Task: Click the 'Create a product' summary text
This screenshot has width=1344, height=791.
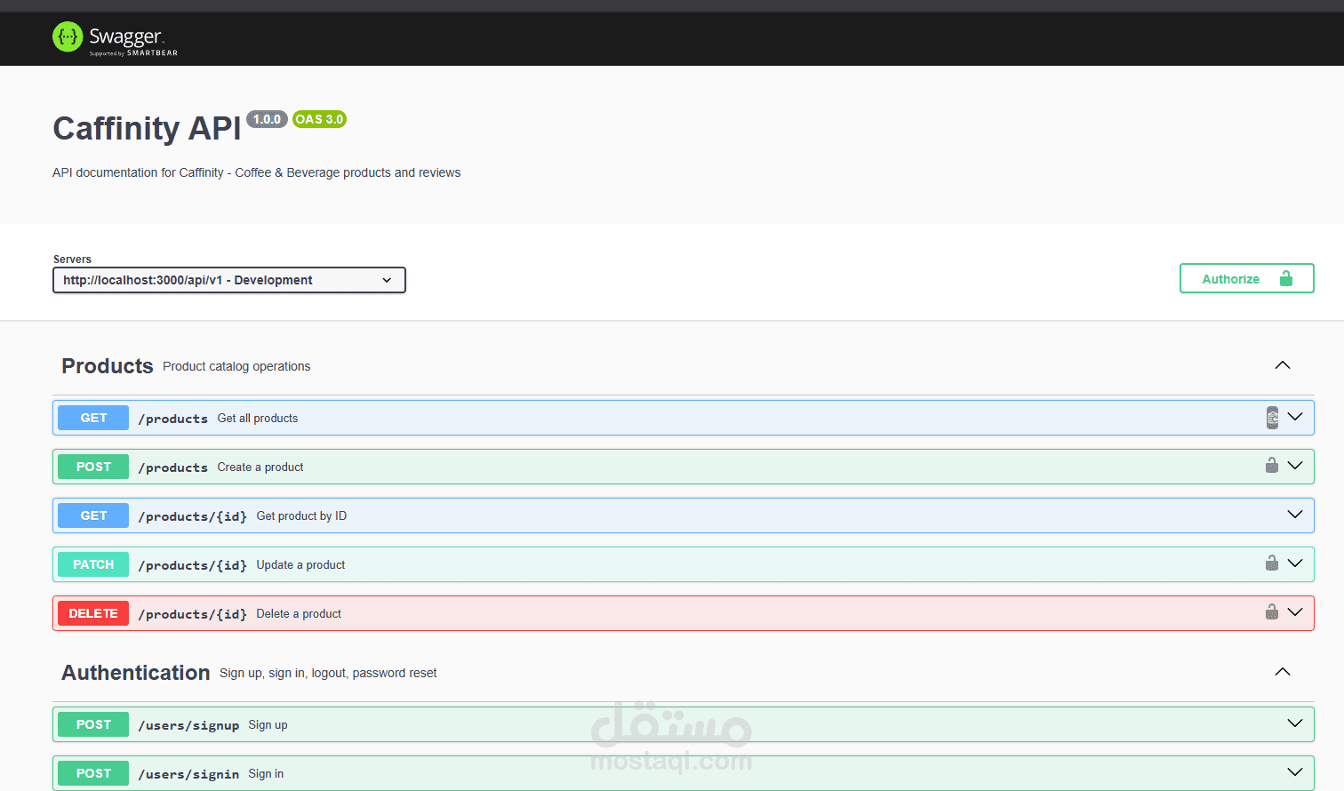Action: (x=260, y=467)
